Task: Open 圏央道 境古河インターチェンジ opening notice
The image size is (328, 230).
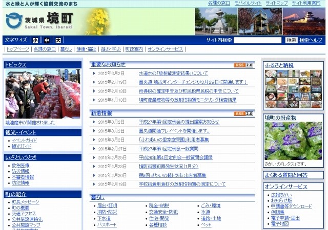Action: pos(193,82)
